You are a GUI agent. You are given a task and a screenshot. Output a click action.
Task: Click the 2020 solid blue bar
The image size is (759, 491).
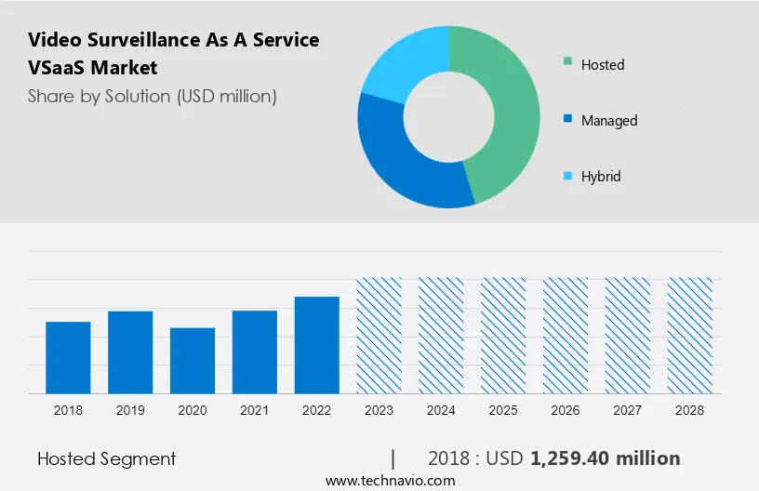click(x=193, y=360)
